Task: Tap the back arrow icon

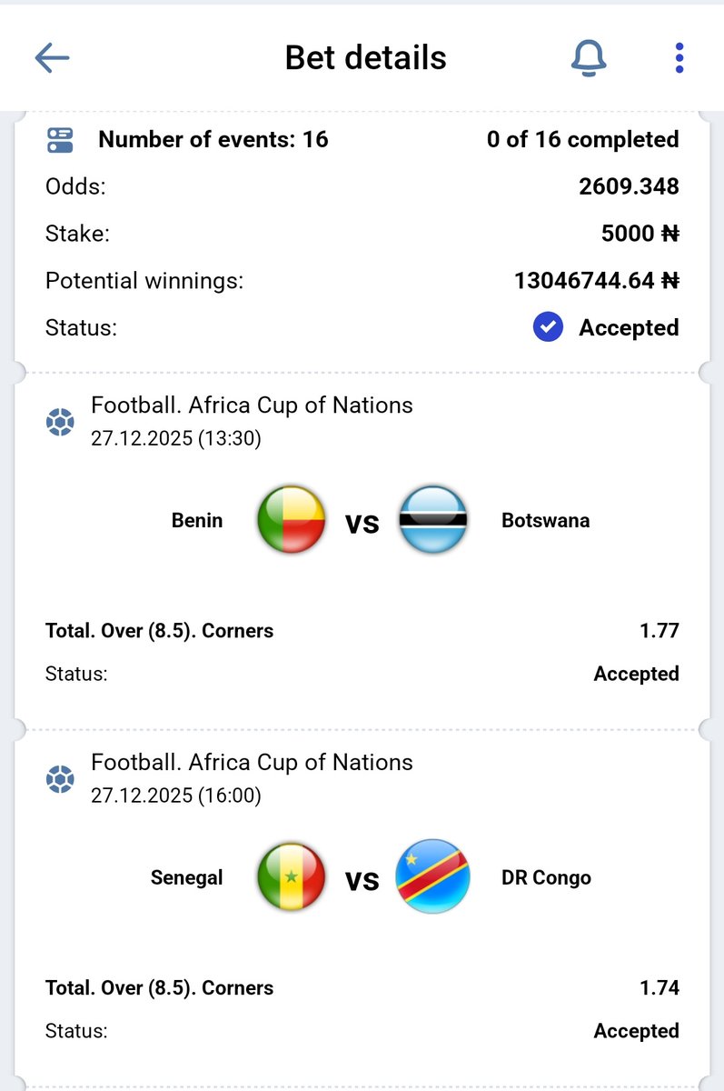Action: tap(52, 58)
